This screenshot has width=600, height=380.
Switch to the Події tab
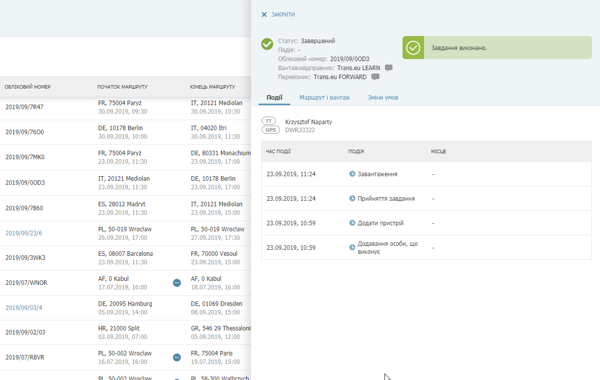coord(274,98)
